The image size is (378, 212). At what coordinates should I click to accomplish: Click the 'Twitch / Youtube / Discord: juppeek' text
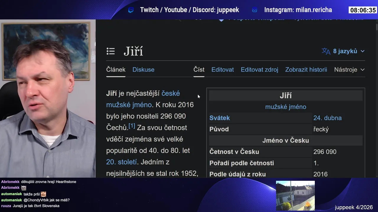pos(190,10)
